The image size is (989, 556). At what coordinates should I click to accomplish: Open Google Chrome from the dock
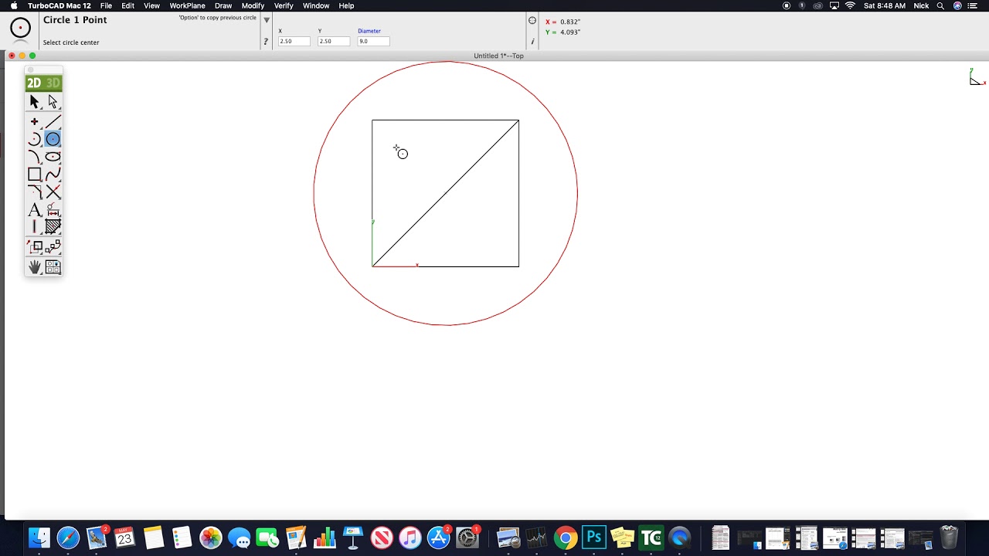[x=566, y=537]
